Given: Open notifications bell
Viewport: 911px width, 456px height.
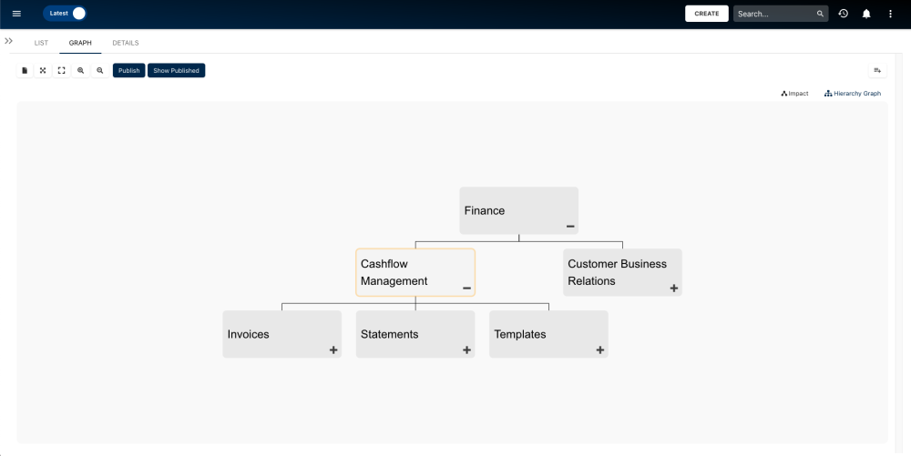Looking at the screenshot, I should (x=866, y=14).
